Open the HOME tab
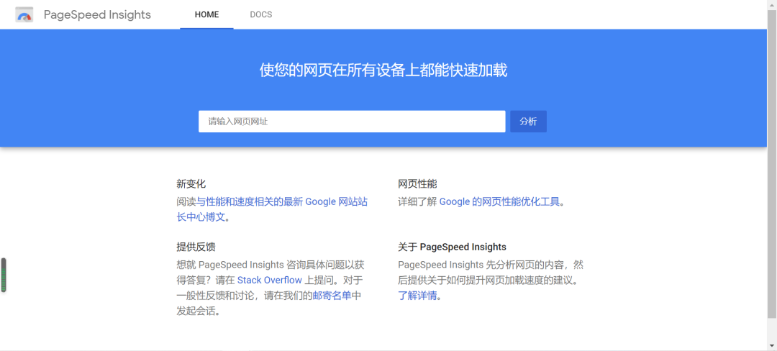The height and width of the screenshot is (351, 777). (206, 14)
